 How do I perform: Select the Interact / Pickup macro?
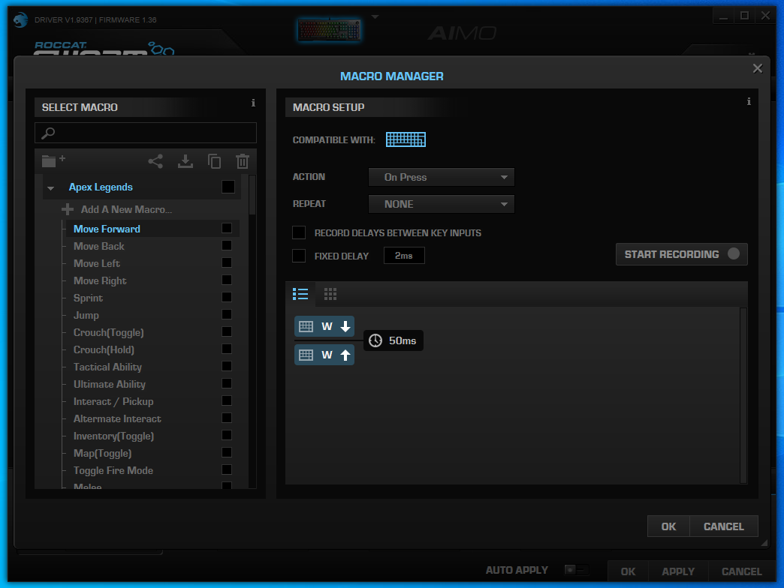pyautogui.click(x=113, y=401)
